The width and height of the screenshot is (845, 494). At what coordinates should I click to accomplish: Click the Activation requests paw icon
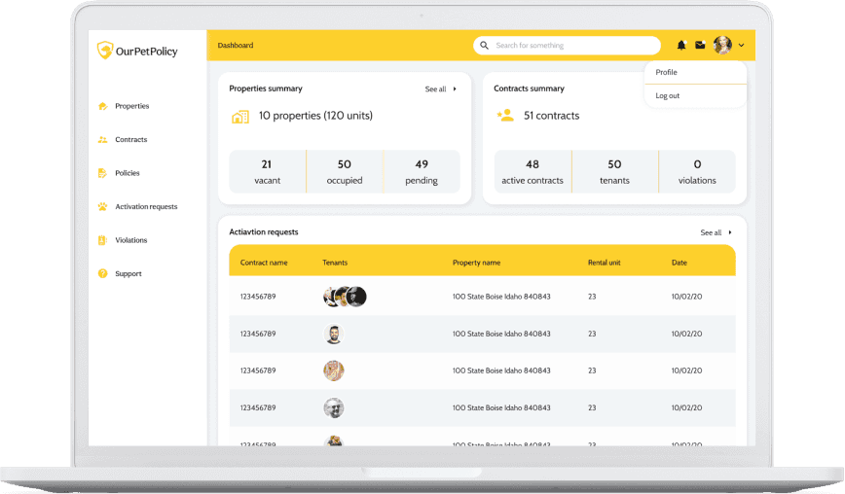tap(102, 206)
